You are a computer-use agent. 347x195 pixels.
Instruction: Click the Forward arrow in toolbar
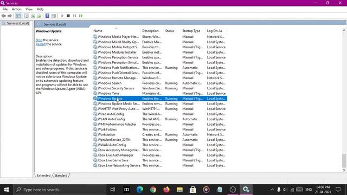pyautogui.click(x=10, y=16)
